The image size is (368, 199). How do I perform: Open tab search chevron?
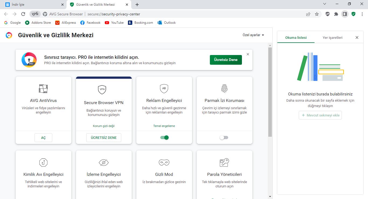(x=325, y=4)
